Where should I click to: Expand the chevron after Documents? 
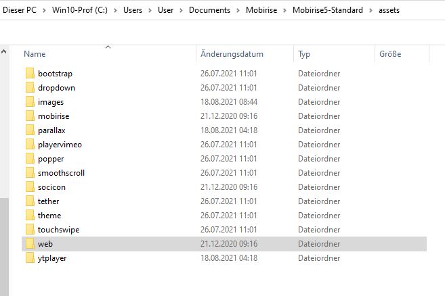click(238, 11)
